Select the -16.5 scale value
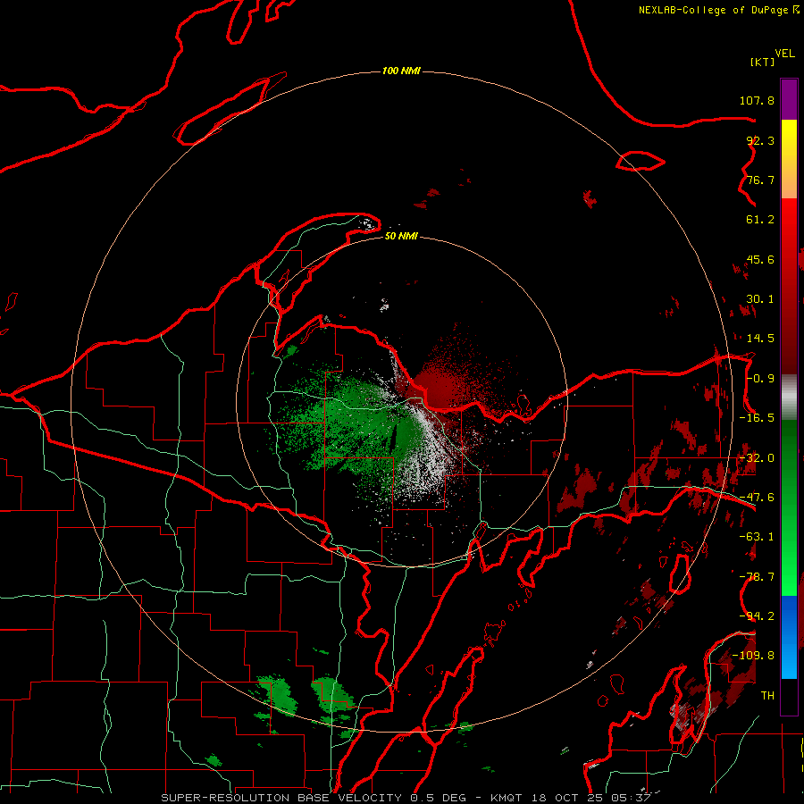Image resolution: width=804 pixels, height=804 pixels. coord(757,418)
